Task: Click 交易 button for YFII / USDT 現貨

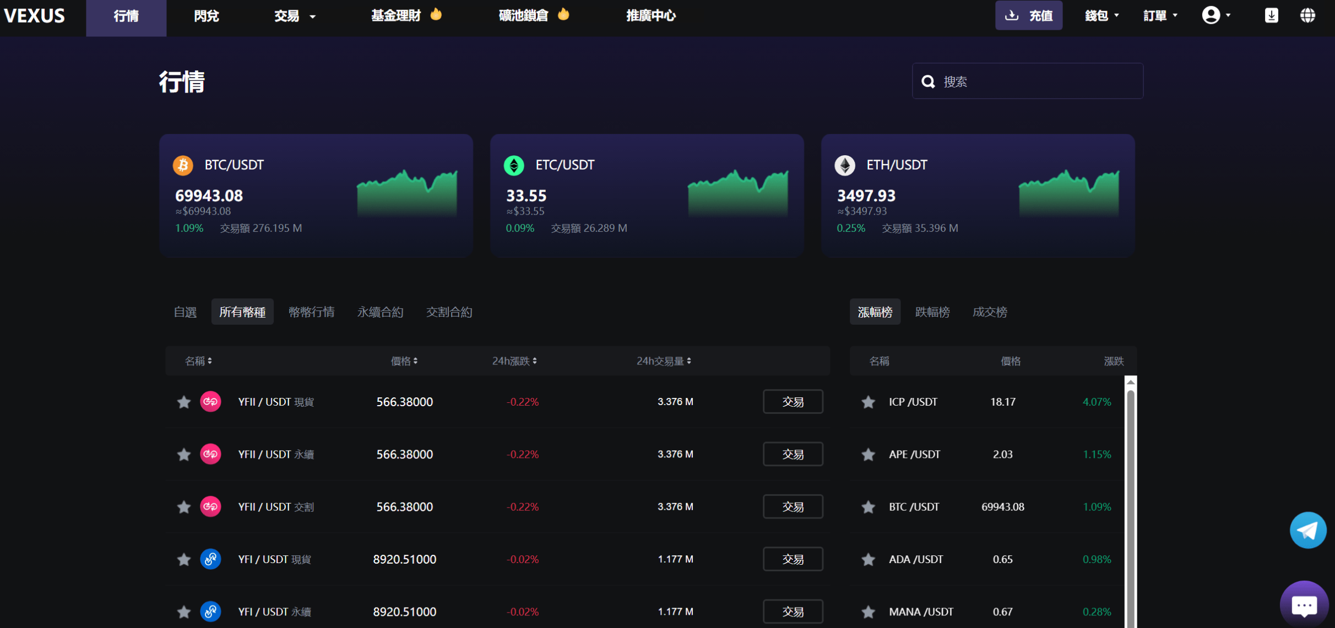Action: coord(793,402)
